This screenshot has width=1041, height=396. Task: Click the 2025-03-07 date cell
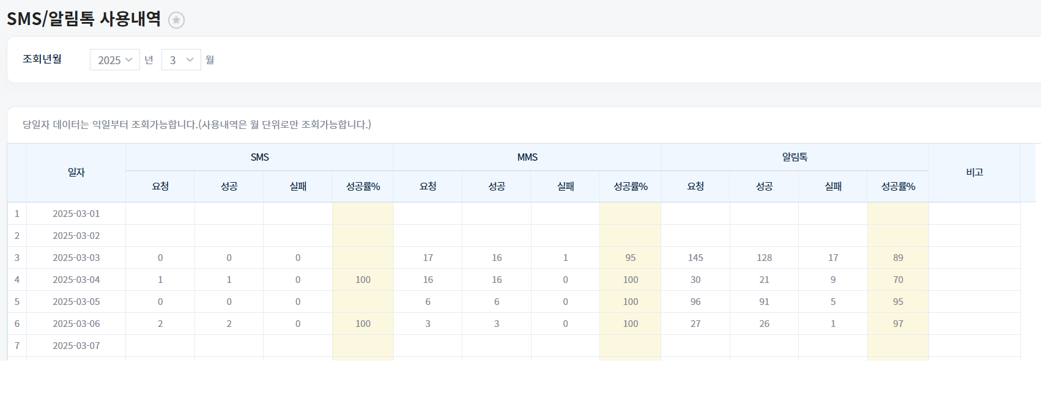(76, 346)
